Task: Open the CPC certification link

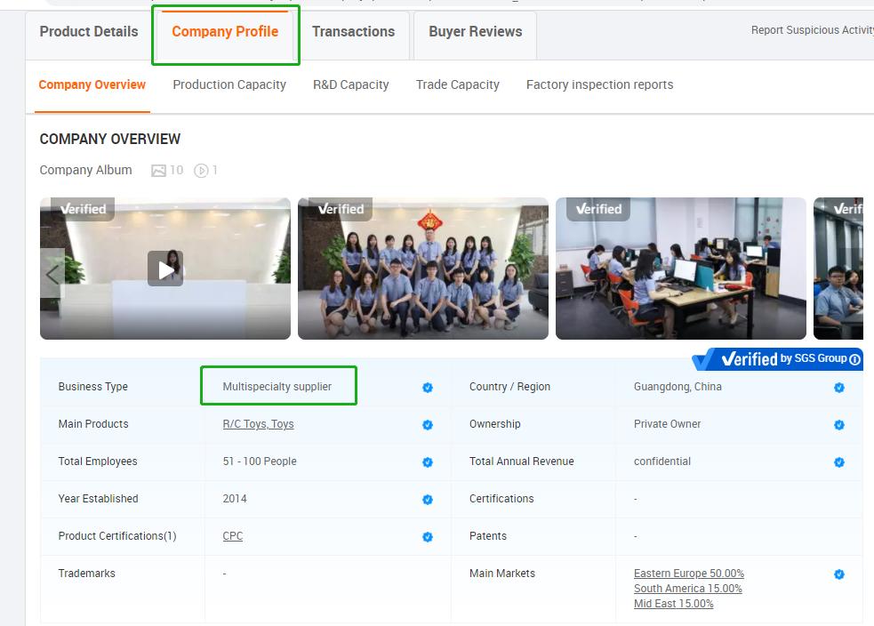Action: coord(232,536)
